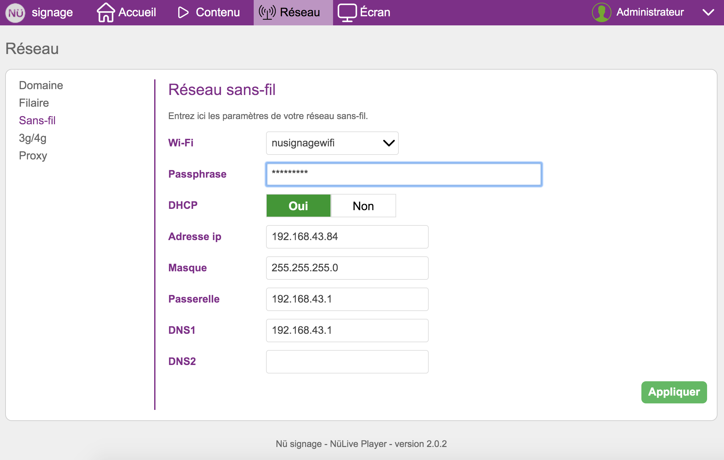The image size is (724, 460).
Task: Open the Wi-Fi network dropdown
Action: coord(332,143)
